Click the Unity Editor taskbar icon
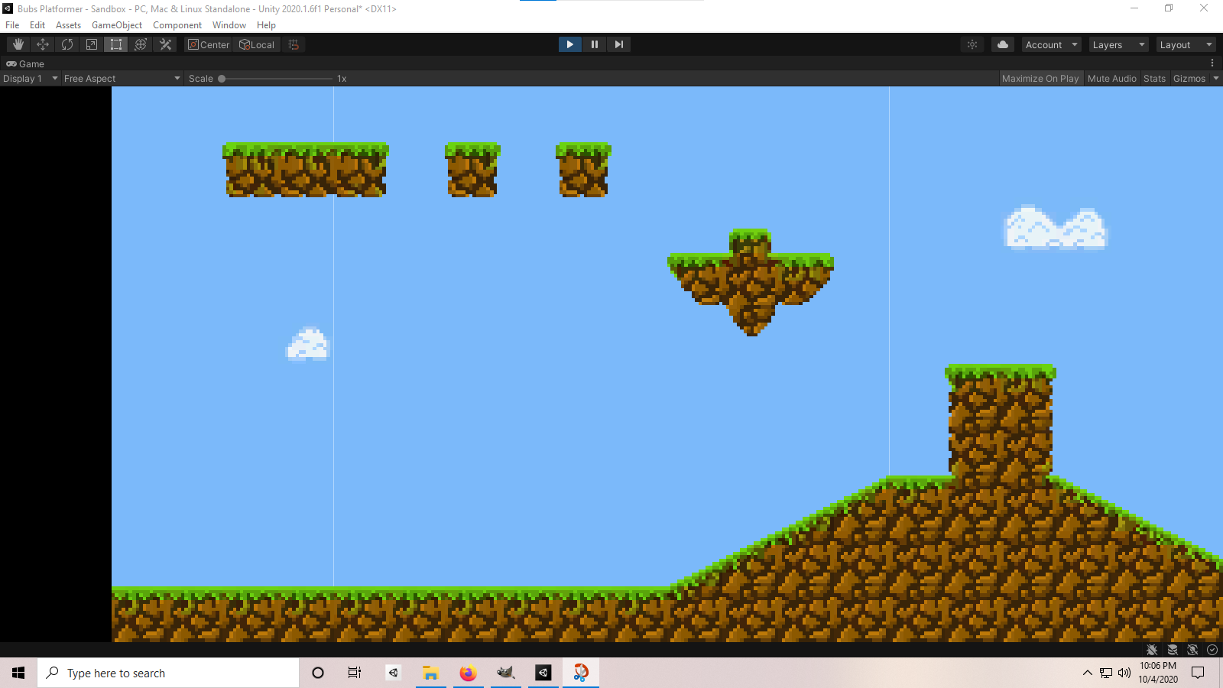This screenshot has height=688, width=1223. pos(543,673)
